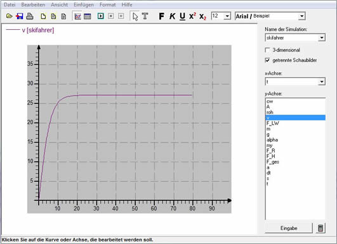337x244 pixels.
Task: Select dt in y-Achse list
Action: (x=295, y=173)
